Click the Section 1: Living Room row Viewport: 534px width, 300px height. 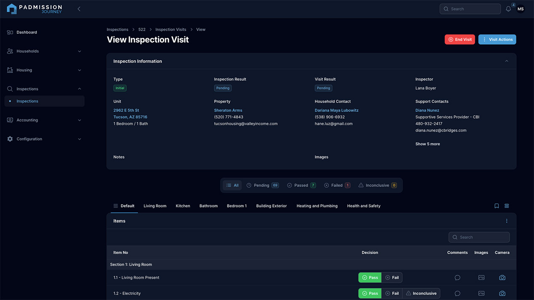[x=311, y=265]
